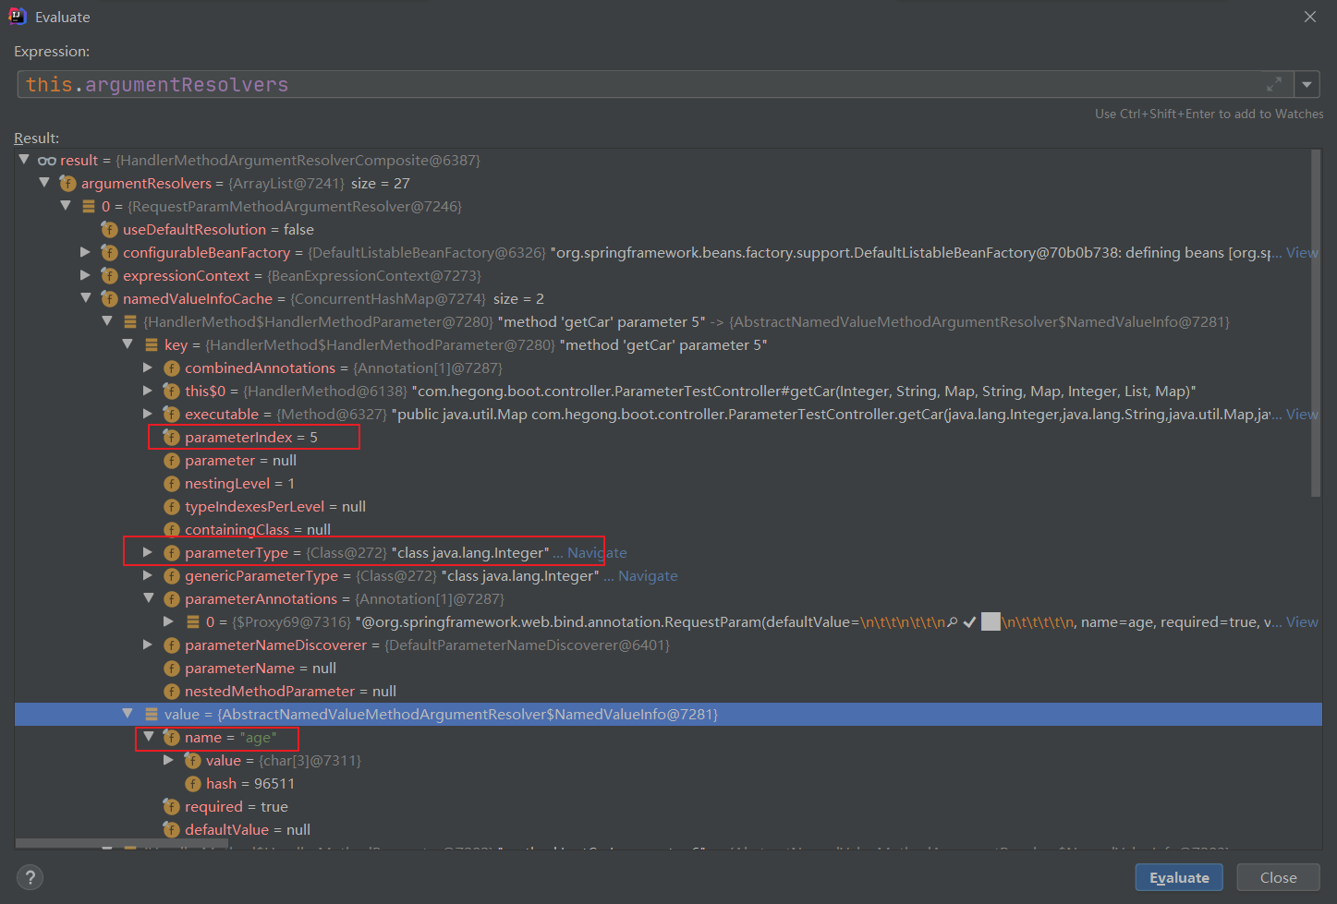
Task: Click the key entry list icon
Action: coord(151,344)
